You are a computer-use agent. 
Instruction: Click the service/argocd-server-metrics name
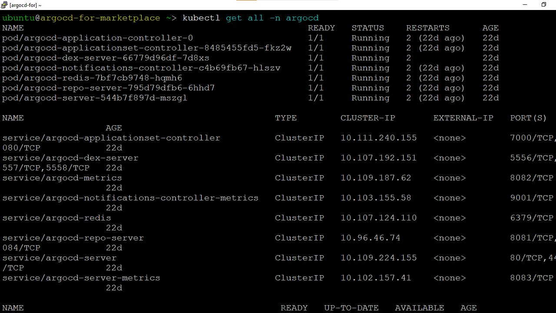(81, 278)
